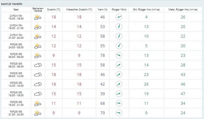The image size is (204, 119).
Task: Select the cloudy icon for Perşembe 12.00-15.00
Action: pos(38,84)
